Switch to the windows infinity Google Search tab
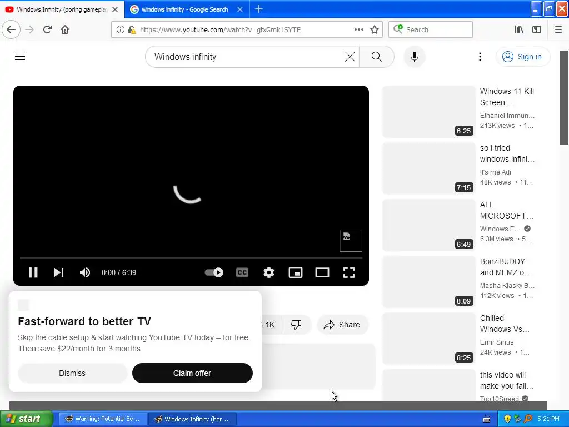This screenshot has height=427, width=569. point(185,9)
